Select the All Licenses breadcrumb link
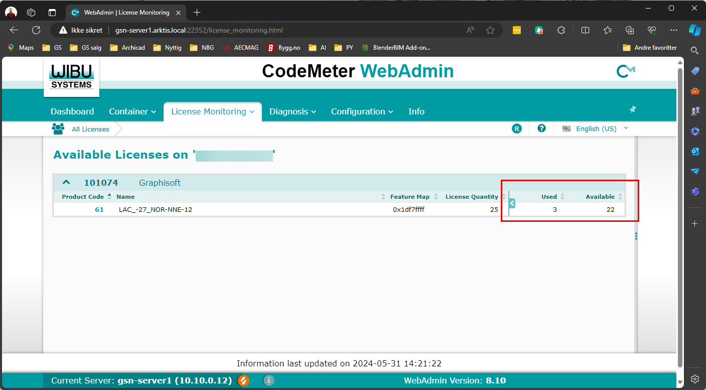The width and height of the screenshot is (706, 390). click(90, 129)
